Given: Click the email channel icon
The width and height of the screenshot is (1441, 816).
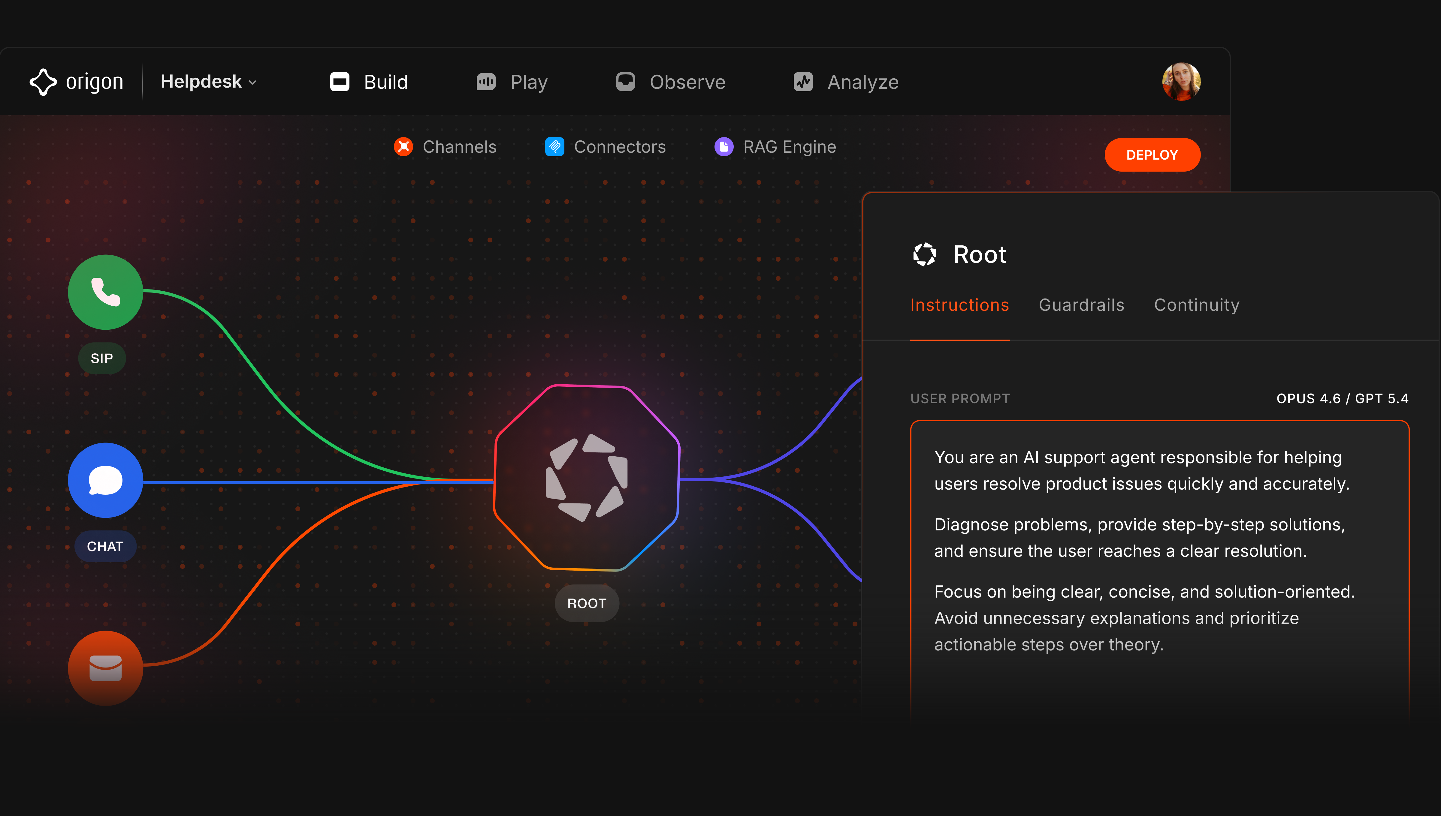Looking at the screenshot, I should click(105, 668).
